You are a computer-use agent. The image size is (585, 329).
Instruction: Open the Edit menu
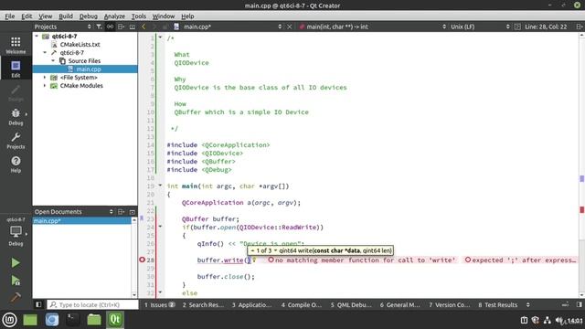[x=27, y=16]
